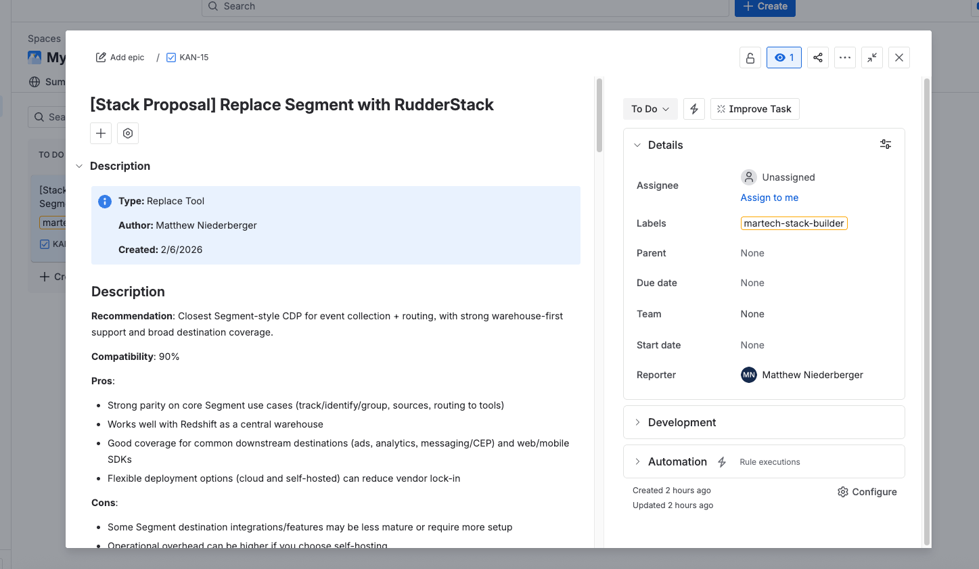Open Details panel configuration settings icon
This screenshot has height=569, width=979.
(886, 144)
